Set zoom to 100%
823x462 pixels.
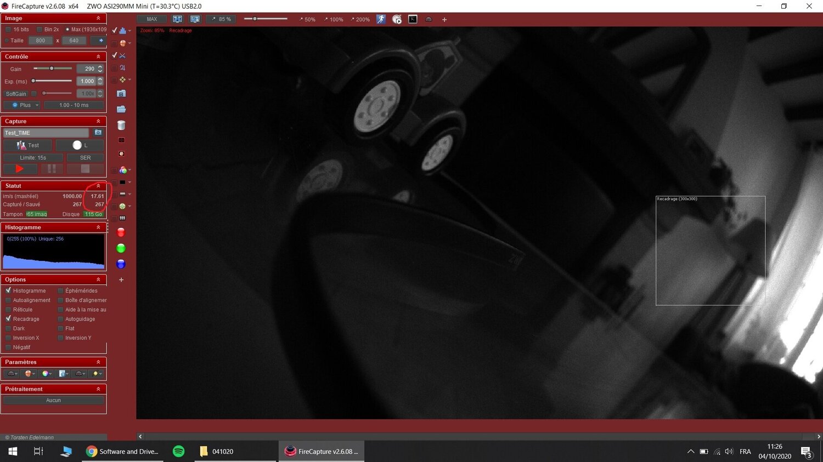pyautogui.click(x=334, y=19)
